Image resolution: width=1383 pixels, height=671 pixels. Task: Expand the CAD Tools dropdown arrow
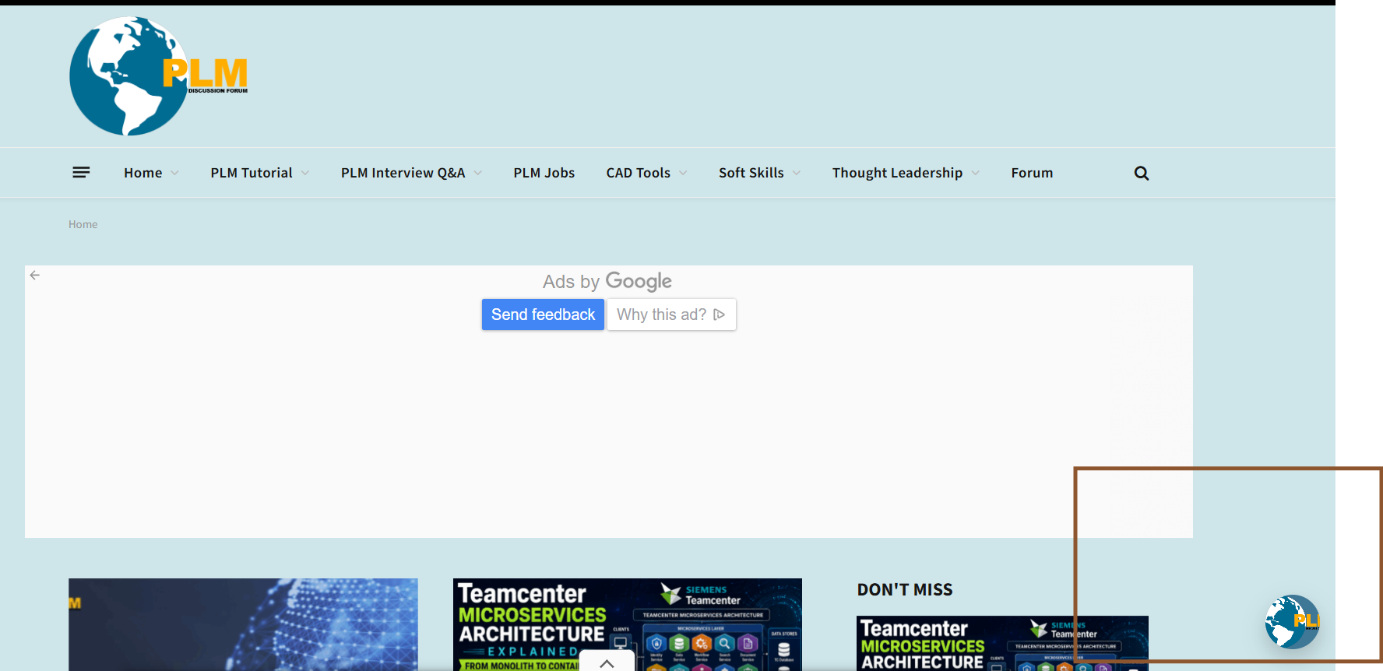pyautogui.click(x=683, y=173)
